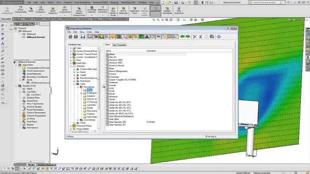310x174 pixels.
Task: Switch to the Item Properties tab
Action: pos(119,45)
